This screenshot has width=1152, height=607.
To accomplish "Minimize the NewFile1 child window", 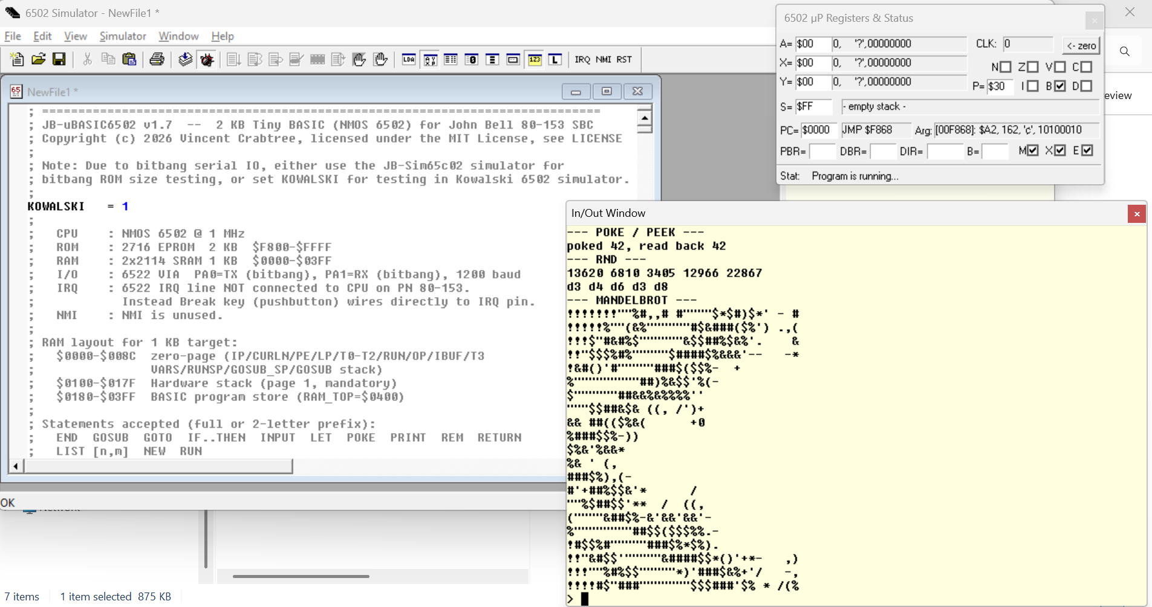I will point(576,91).
